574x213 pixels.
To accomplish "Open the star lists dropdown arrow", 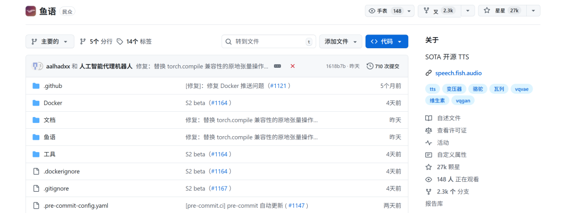I will [x=533, y=11].
